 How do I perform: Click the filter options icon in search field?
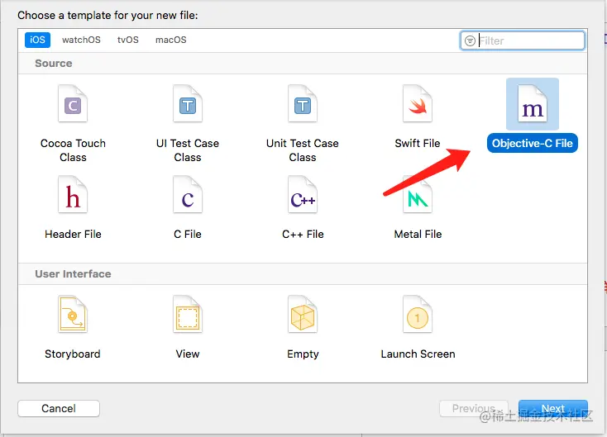pos(470,40)
